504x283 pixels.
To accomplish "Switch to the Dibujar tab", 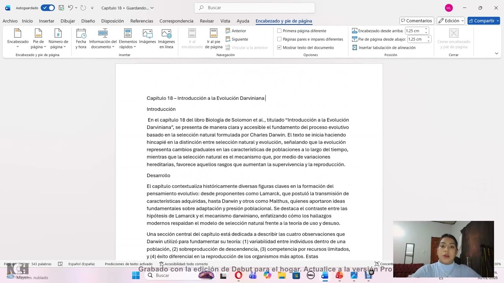I will [x=68, y=21].
